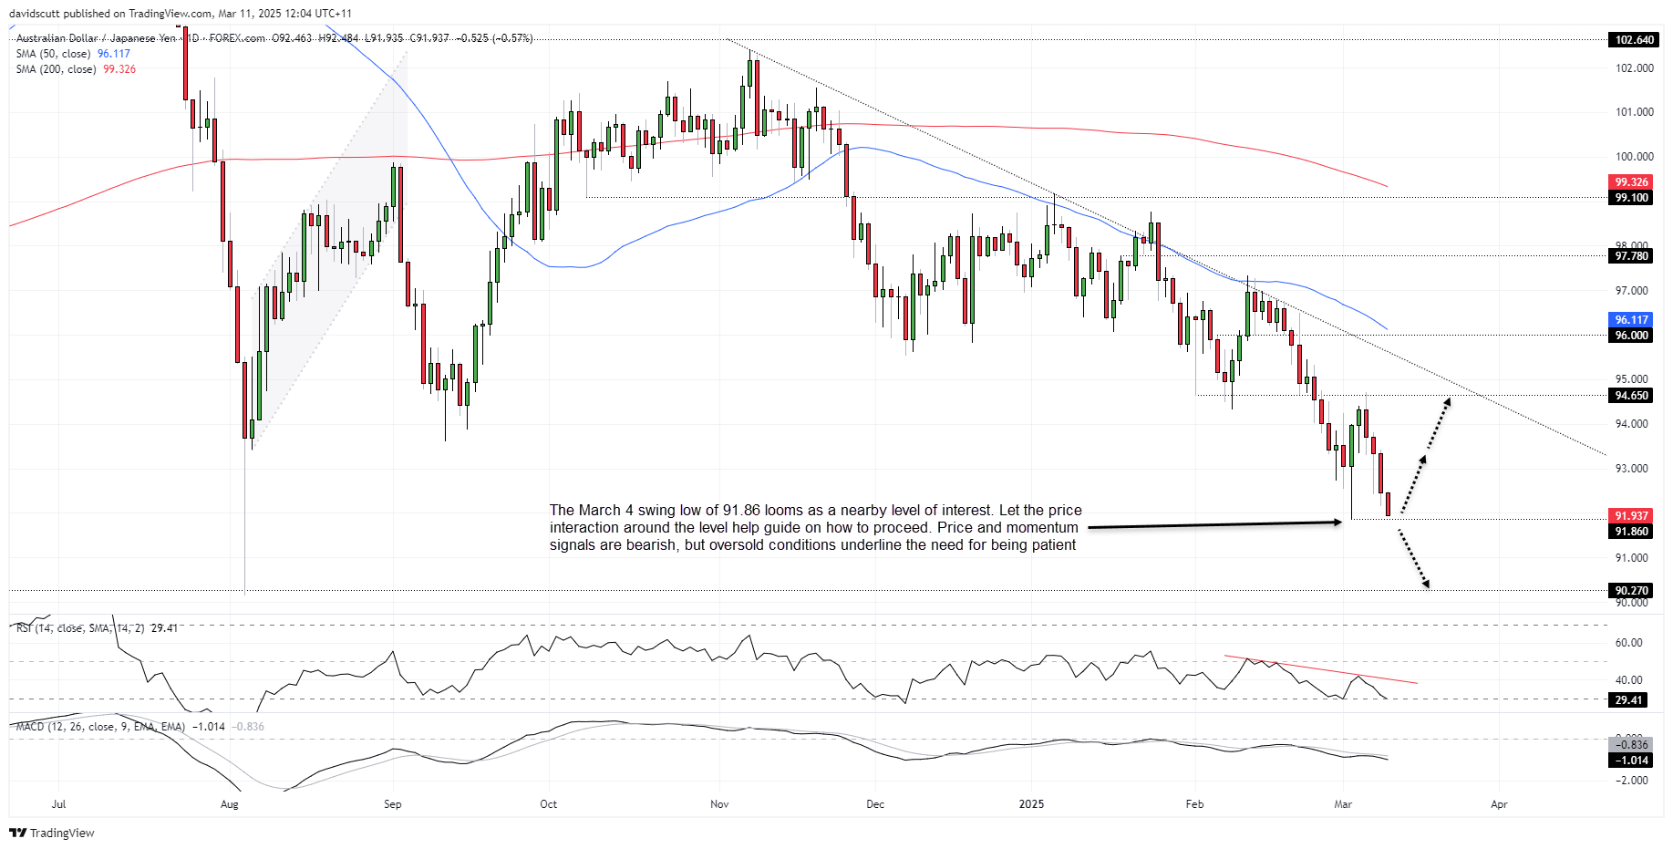This screenshot has height=849, width=1673.
Task: Click the MACD -1.014 value tag
Action: point(1631,761)
